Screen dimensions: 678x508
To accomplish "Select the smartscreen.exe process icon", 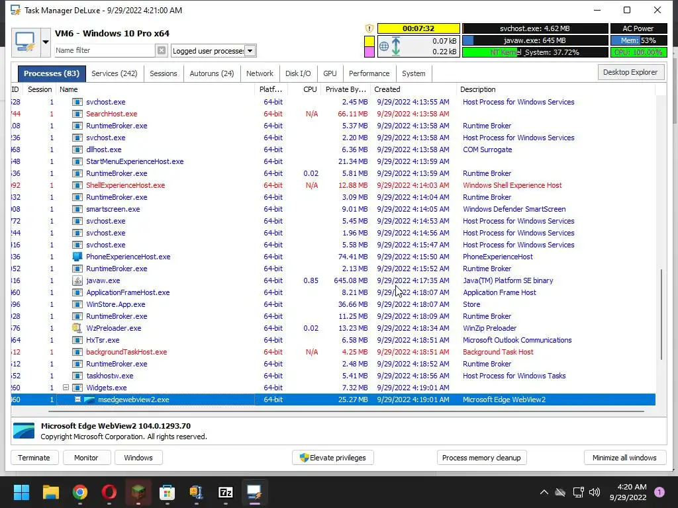I will point(77,209).
